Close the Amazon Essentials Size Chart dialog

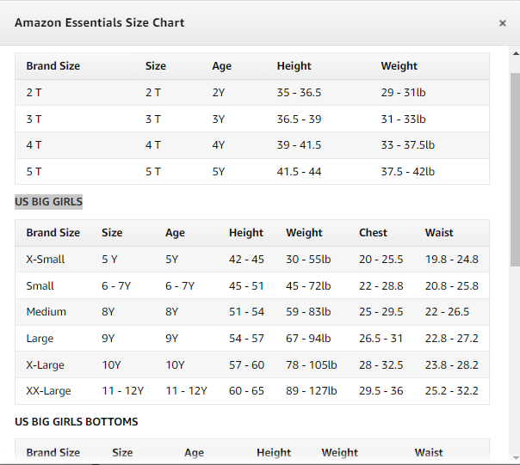tap(503, 23)
